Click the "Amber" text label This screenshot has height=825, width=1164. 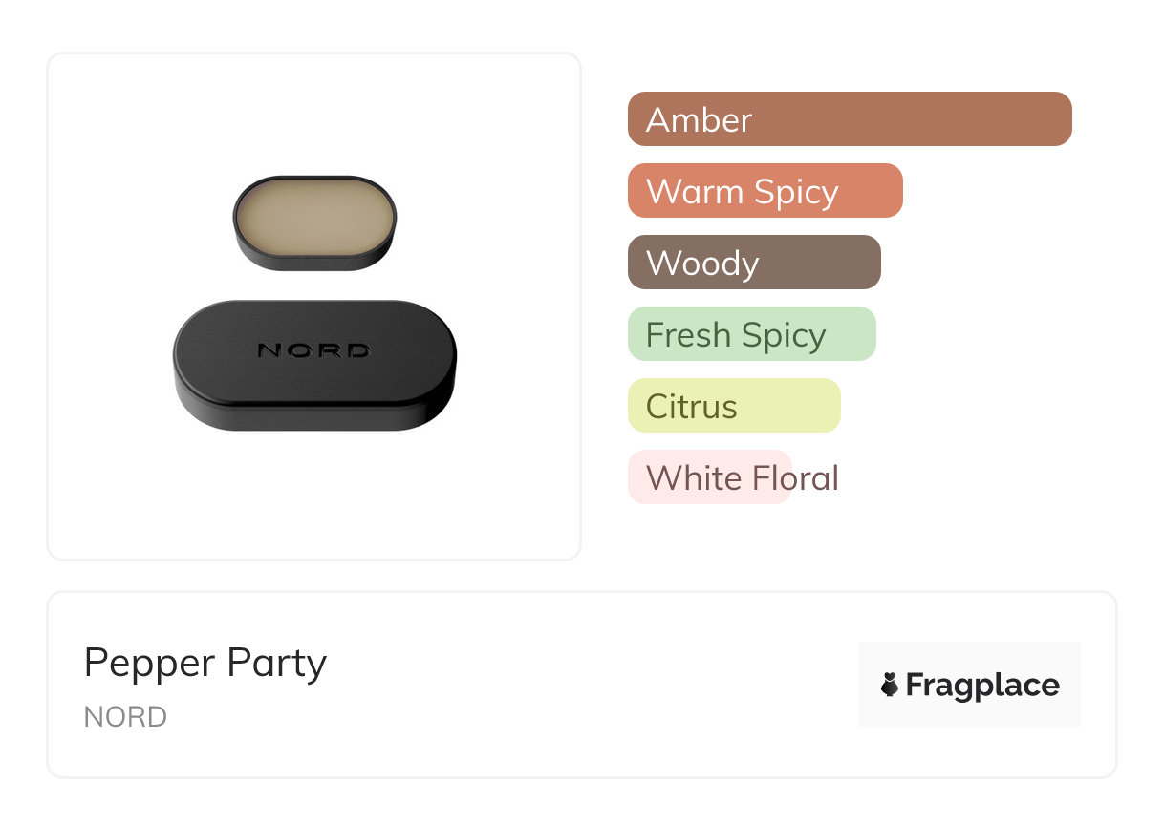[700, 120]
